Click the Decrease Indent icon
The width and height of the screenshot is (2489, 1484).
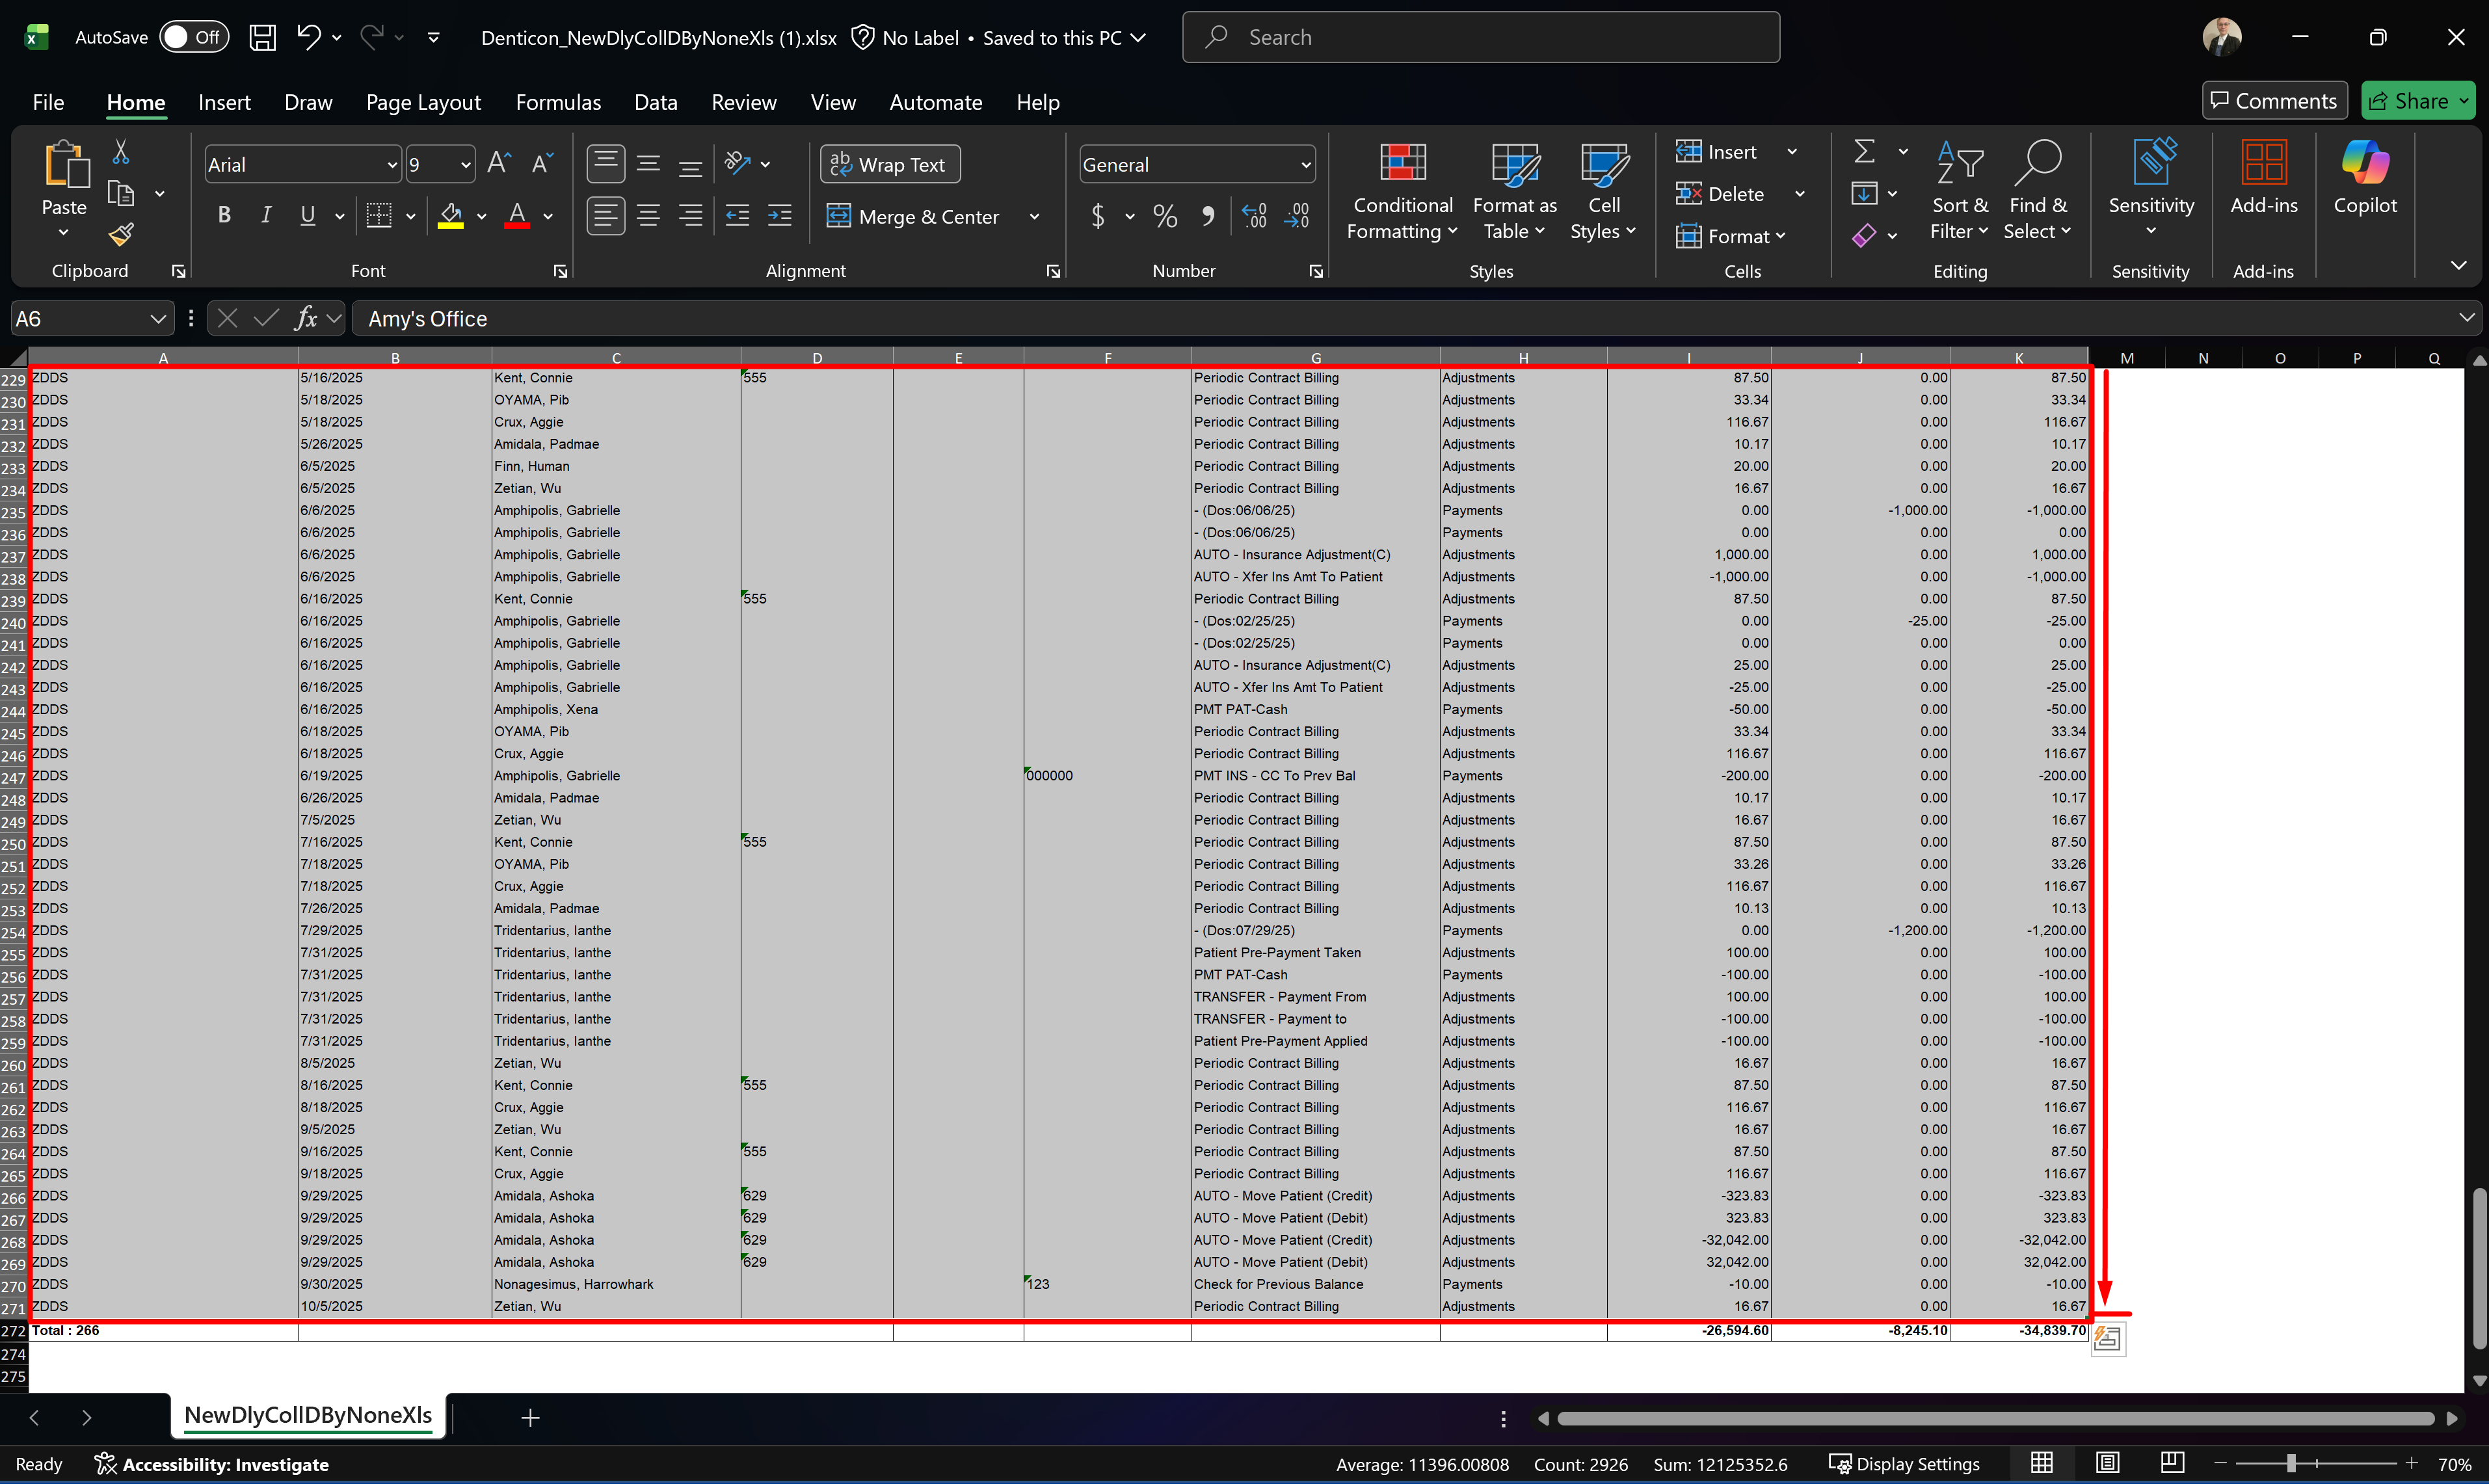click(x=737, y=216)
